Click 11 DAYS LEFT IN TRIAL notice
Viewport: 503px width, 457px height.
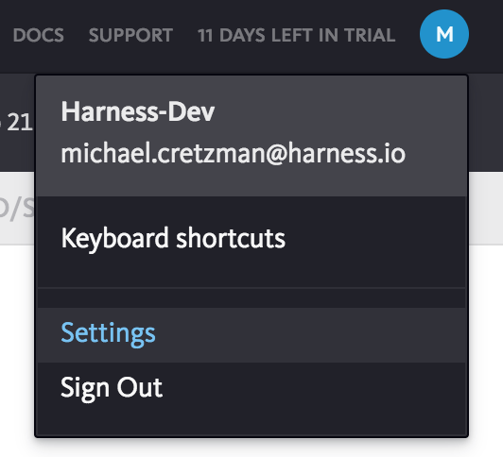[297, 35]
